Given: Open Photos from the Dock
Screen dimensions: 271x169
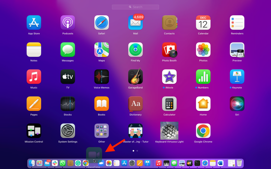Looking at the screenshot, I should pyautogui.click(x=109, y=163).
